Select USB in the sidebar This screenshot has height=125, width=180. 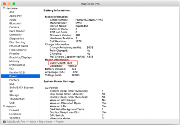[12, 103]
